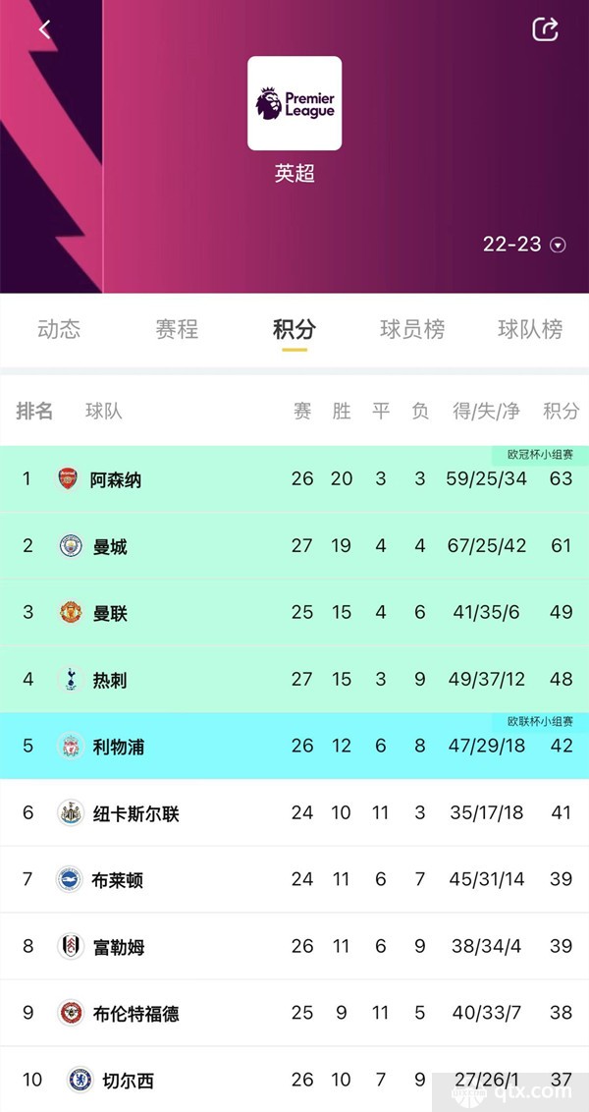Tap the 布伦特福德 team name

click(x=136, y=1013)
